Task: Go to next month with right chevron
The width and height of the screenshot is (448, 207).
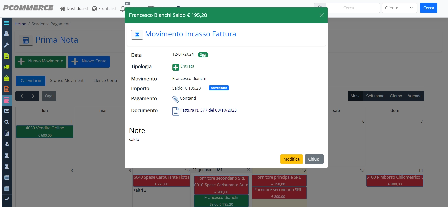Action: (x=33, y=96)
